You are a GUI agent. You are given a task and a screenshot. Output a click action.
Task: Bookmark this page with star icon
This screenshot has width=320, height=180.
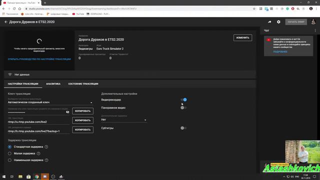click(254, 9)
